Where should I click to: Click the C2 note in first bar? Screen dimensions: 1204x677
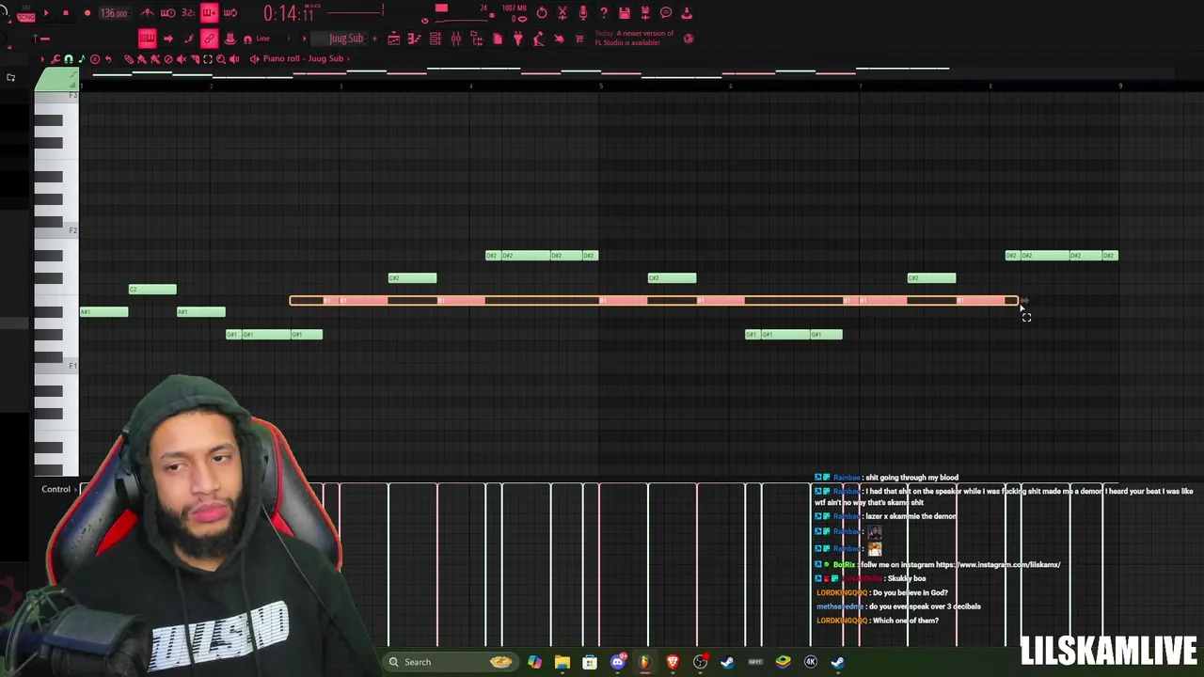coord(152,290)
